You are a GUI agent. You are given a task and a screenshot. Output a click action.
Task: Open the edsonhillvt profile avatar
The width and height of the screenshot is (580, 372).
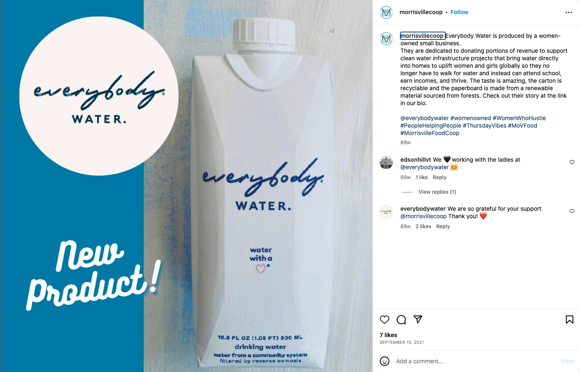pos(386,163)
